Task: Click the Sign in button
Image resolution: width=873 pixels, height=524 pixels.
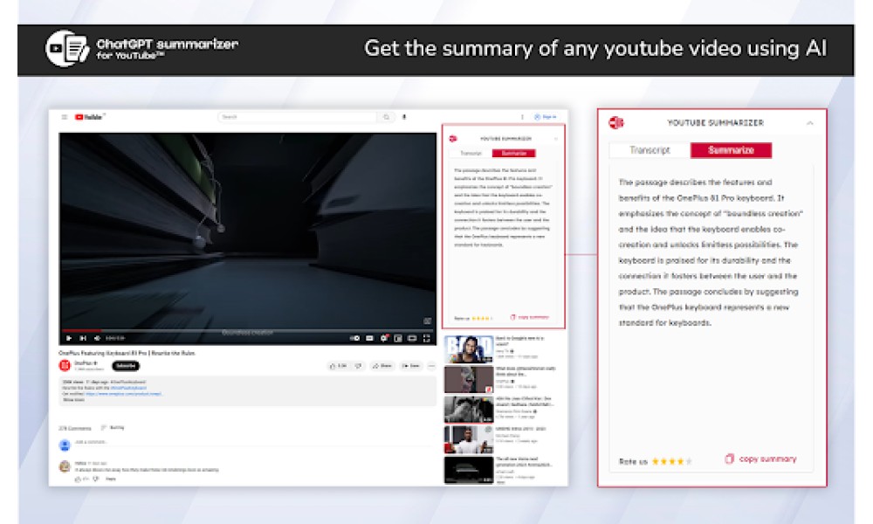Action: point(546,117)
